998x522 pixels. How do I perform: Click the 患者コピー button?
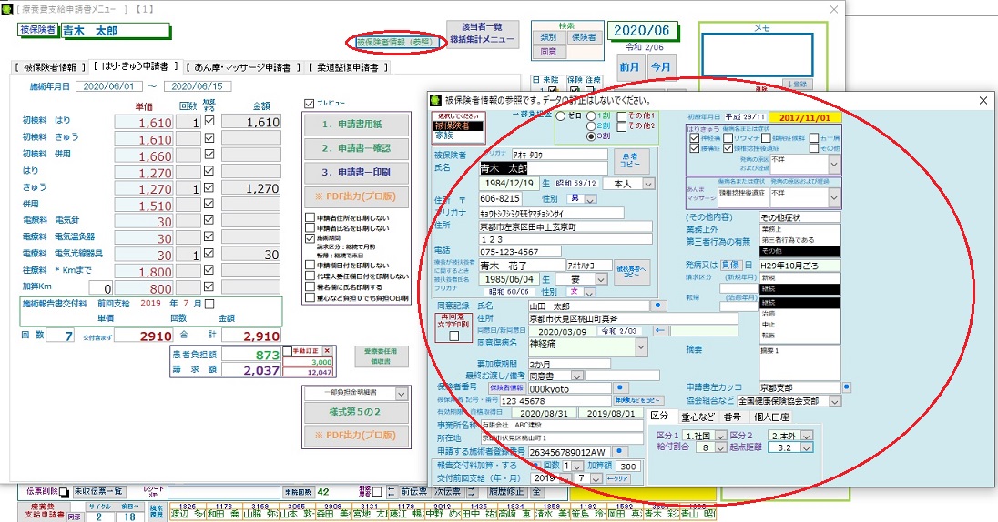coord(631,161)
